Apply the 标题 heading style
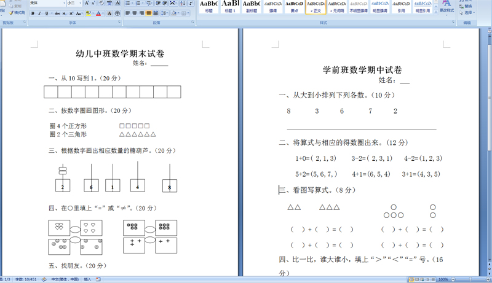492x283 pixels. click(x=208, y=7)
